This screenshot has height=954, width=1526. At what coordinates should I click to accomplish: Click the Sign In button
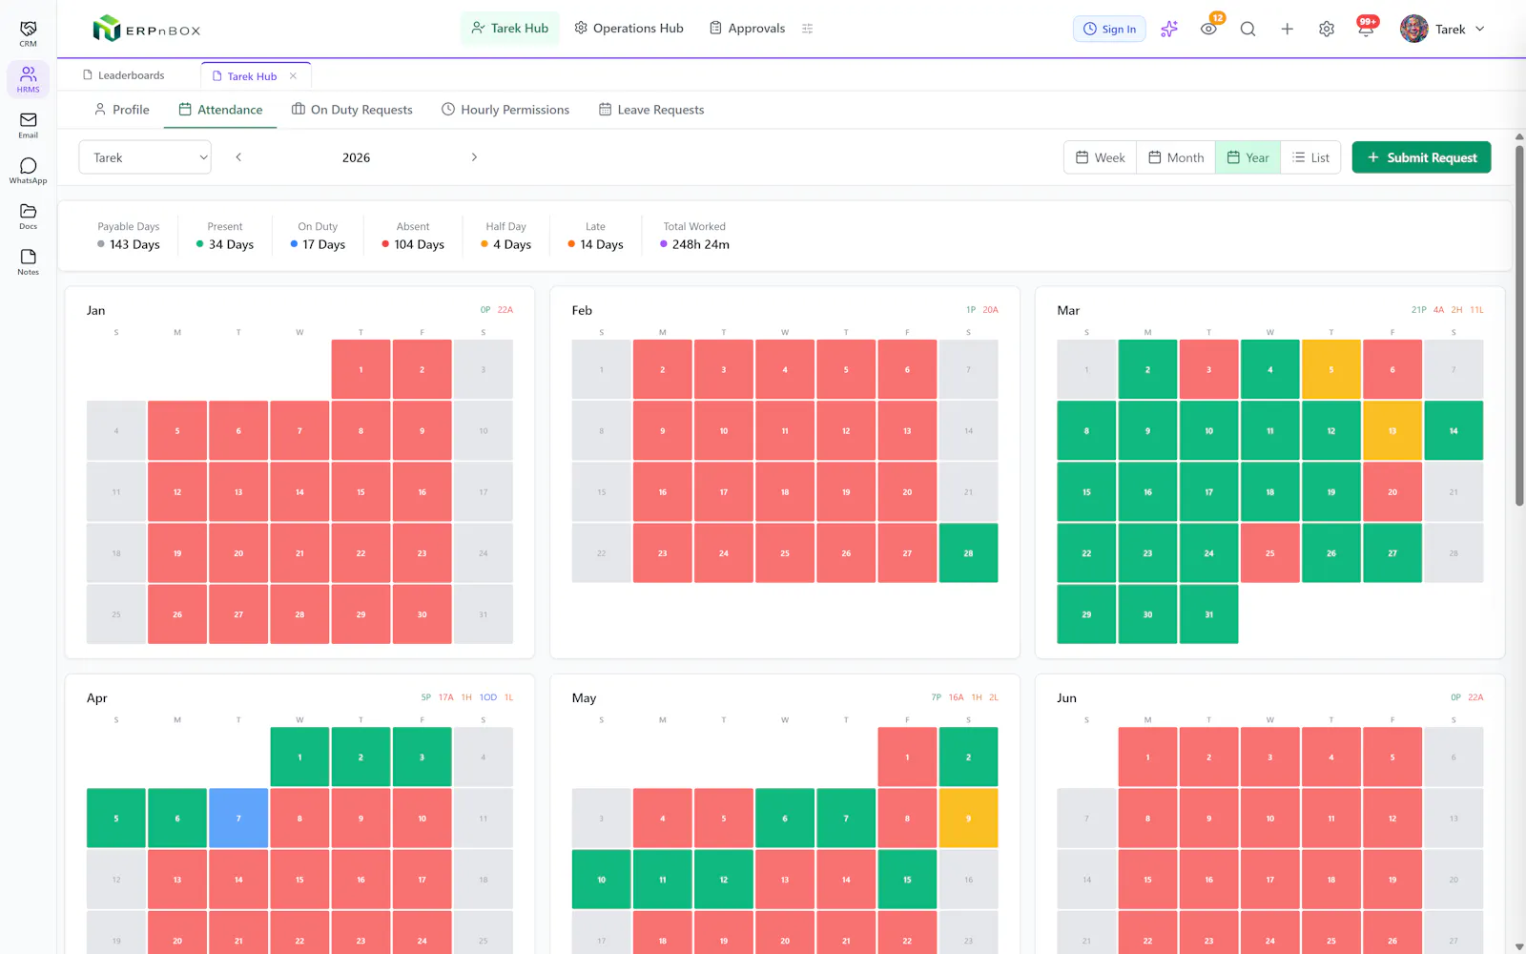(1109, 29)
